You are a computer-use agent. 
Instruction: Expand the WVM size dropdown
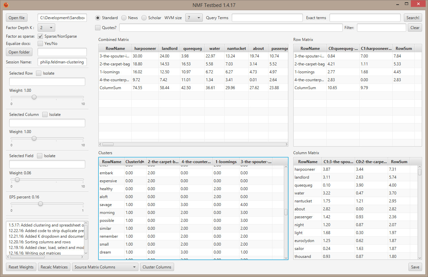(194, 18)
